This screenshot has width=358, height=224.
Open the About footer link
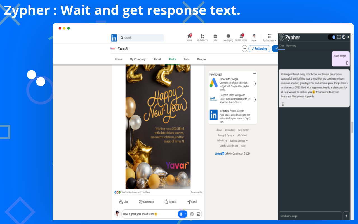tap(219, 130)
